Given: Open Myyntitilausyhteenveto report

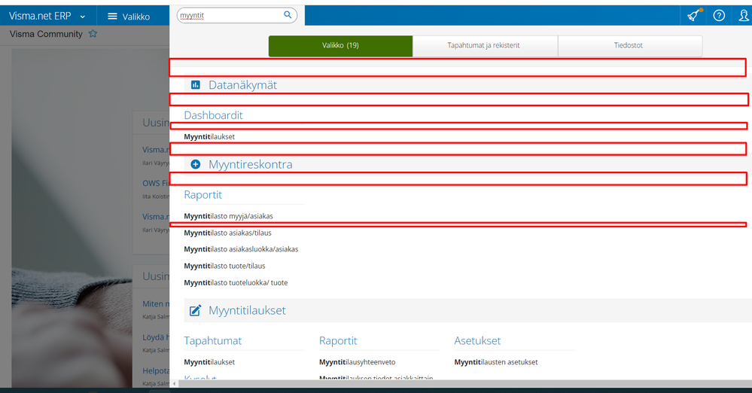Looking at the screenshot, I should (x=358, y=362).
